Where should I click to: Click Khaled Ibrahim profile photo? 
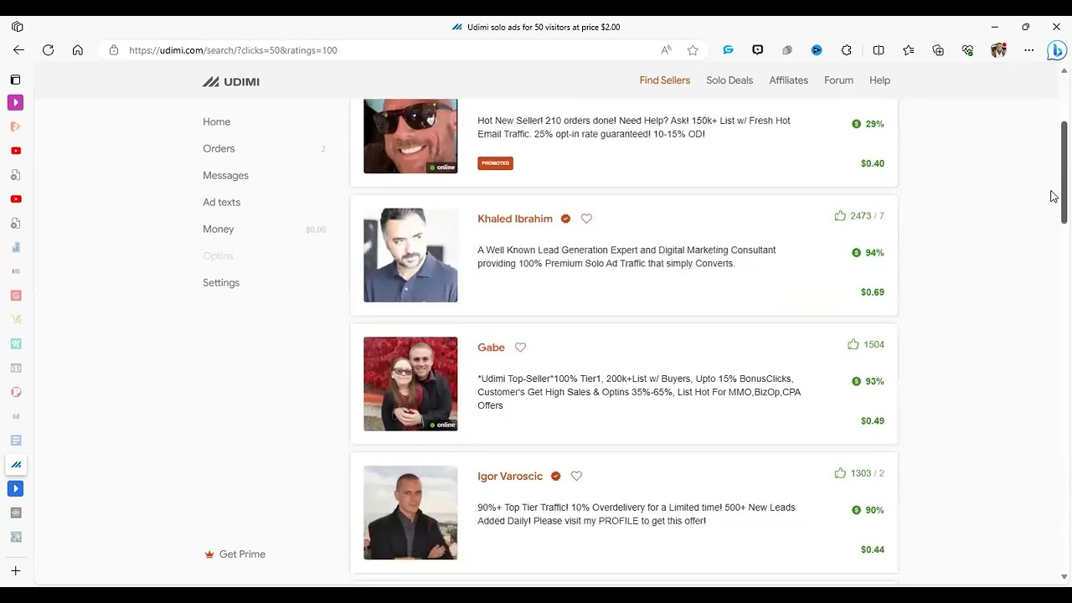tap(410, 255)
